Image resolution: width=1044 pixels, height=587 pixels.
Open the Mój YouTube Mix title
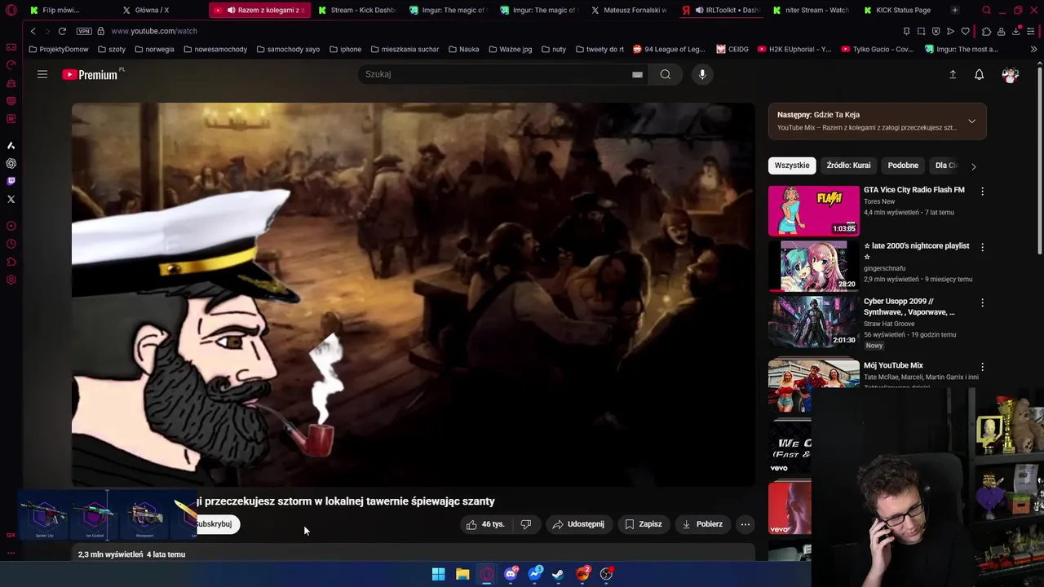893,365
